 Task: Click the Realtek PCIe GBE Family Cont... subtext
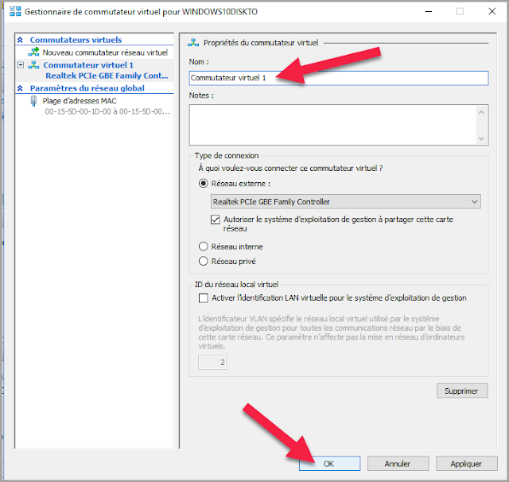click(107, 76)
